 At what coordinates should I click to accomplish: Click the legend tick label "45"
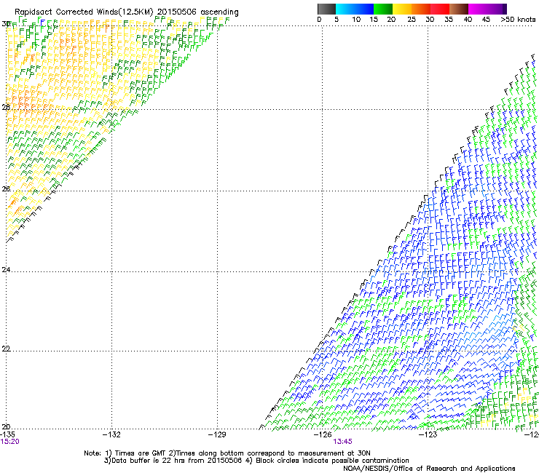[486, 20]
